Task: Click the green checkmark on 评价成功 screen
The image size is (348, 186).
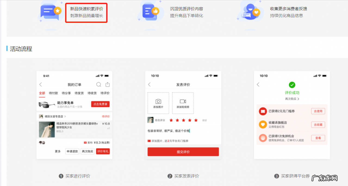Action: click(x=292, y=85)
